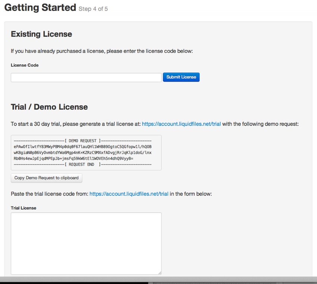Select the demo request code block
This screenshot has width=317, height=284.
(86, 152)
